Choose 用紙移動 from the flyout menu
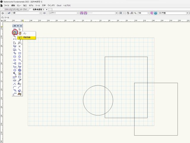The width and height of the screenshot is (190, 143). pos(27,38)
